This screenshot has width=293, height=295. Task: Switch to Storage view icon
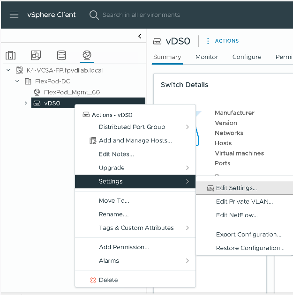[61, 55]
